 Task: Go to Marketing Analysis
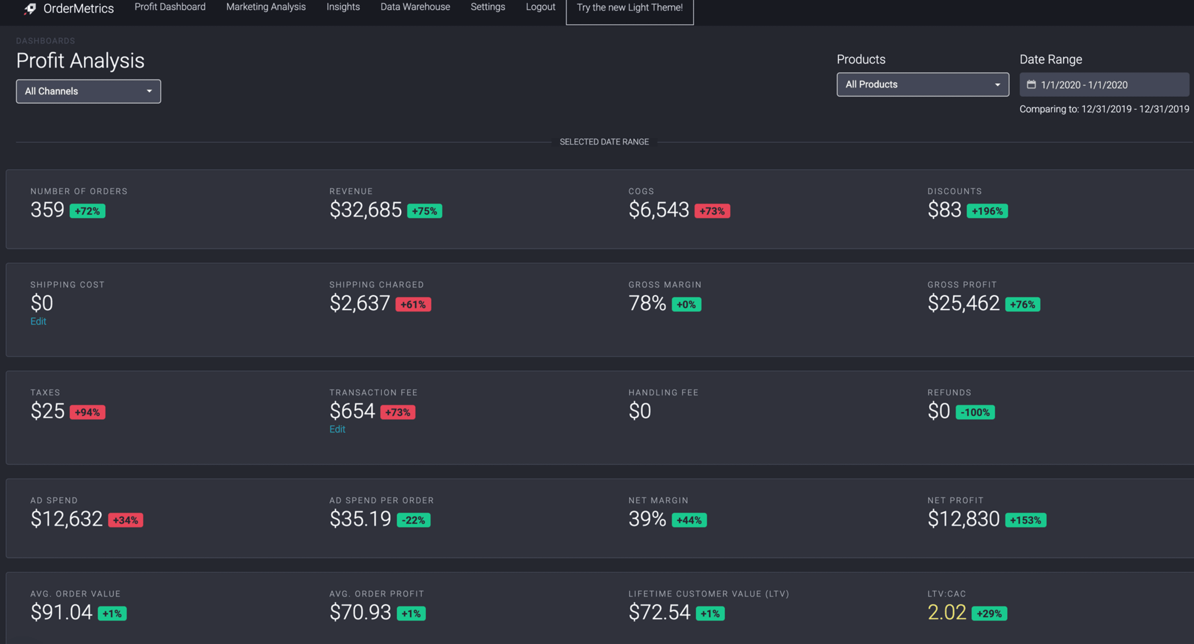point(266,7)
